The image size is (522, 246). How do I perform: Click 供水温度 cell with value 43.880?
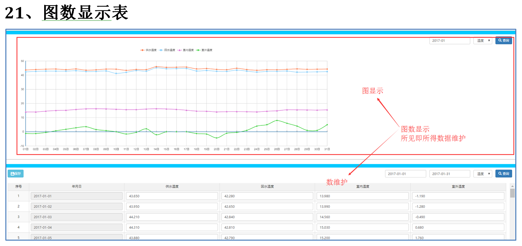172,237
